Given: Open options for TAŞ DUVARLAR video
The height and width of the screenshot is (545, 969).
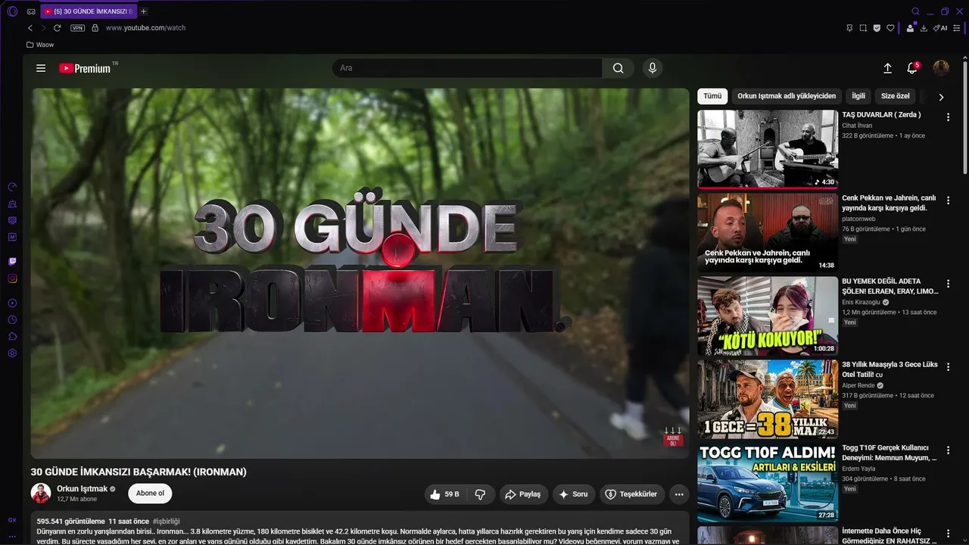Looking at the screenshot, I should (x=948, y=117).
